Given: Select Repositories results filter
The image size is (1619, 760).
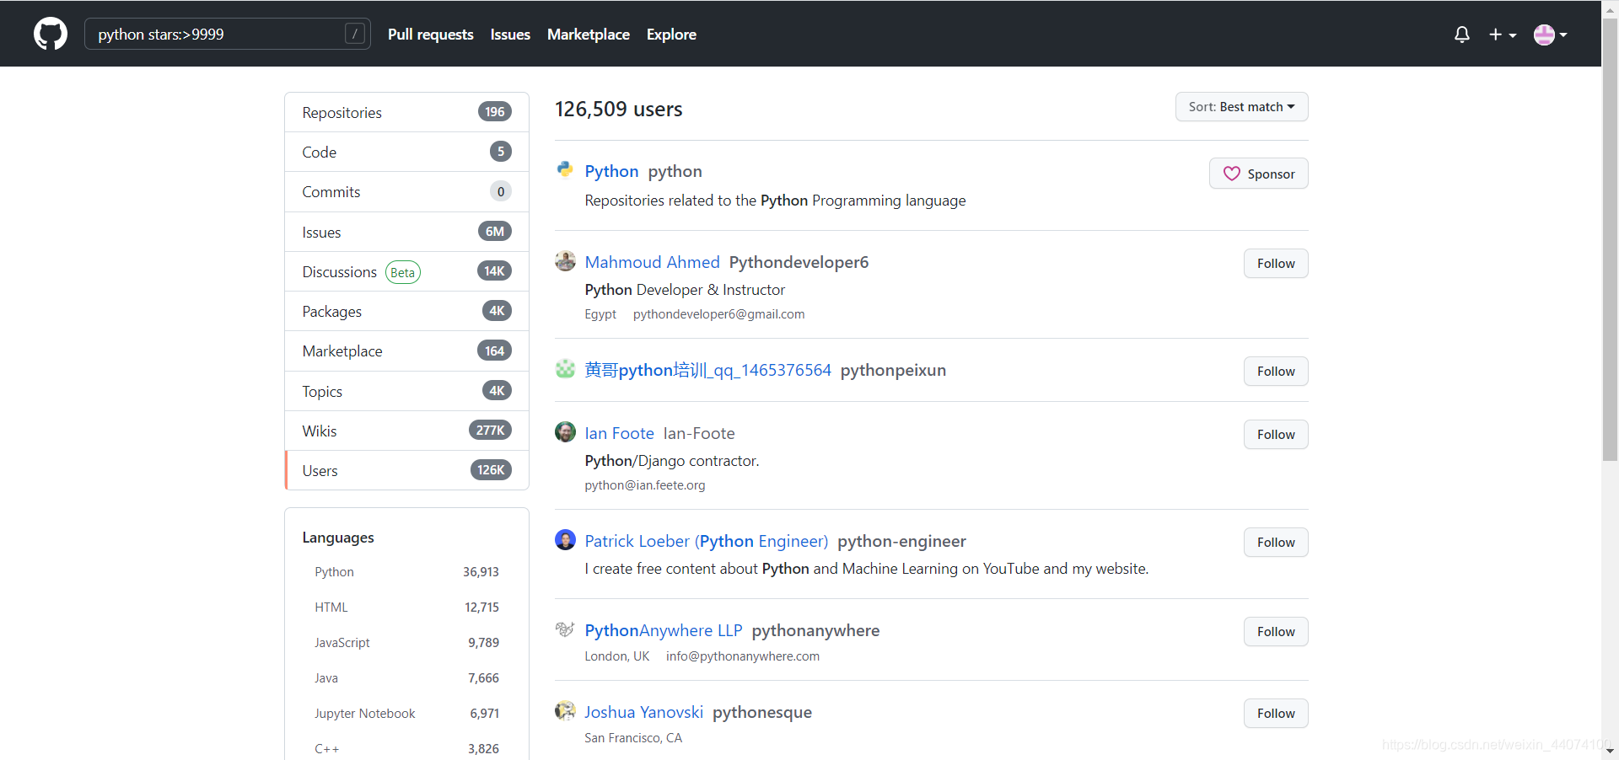Looking at the screenshot, I should [x=406, y=112].
